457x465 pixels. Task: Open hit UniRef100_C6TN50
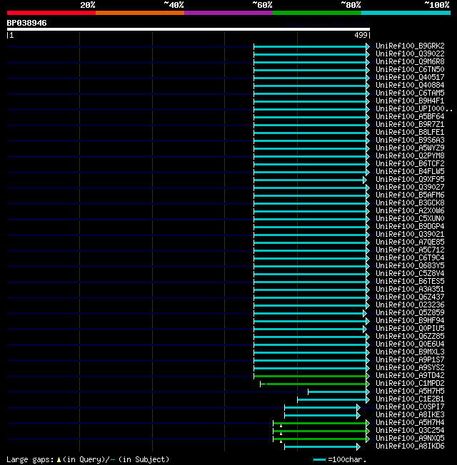click(x=410, y=69)
